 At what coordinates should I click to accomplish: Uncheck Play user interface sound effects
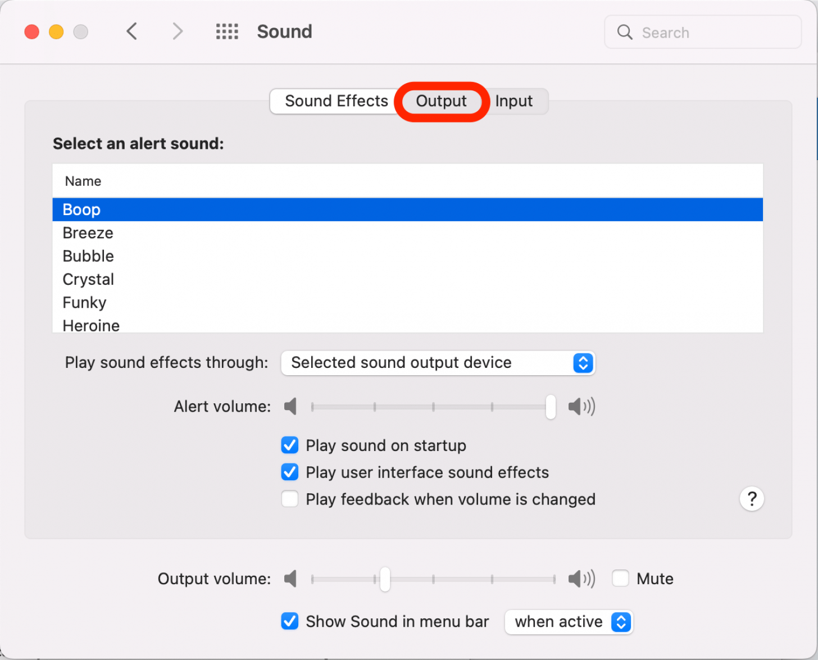coord(290,472)
